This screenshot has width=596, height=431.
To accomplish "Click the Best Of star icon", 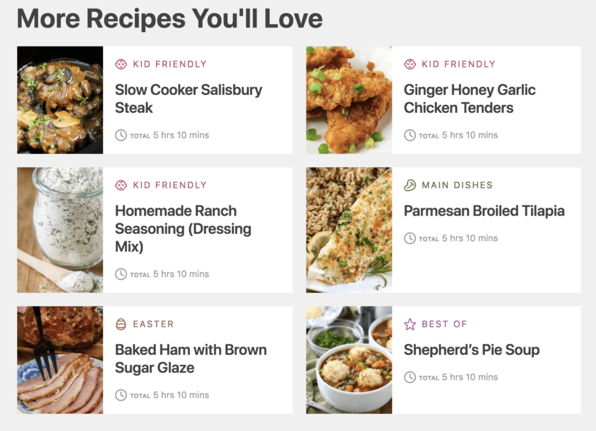I will (410, 324).
